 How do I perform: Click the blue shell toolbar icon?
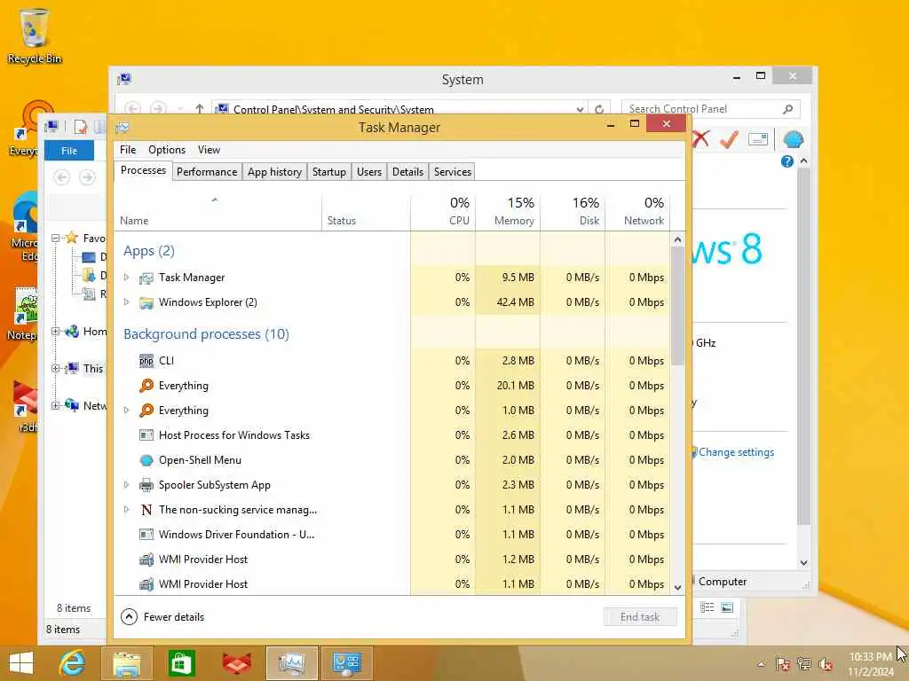pos(793,139)
